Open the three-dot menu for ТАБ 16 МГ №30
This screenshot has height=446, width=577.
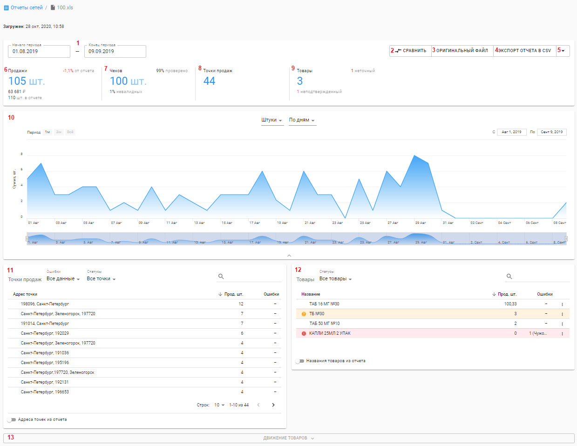(562, 304)
